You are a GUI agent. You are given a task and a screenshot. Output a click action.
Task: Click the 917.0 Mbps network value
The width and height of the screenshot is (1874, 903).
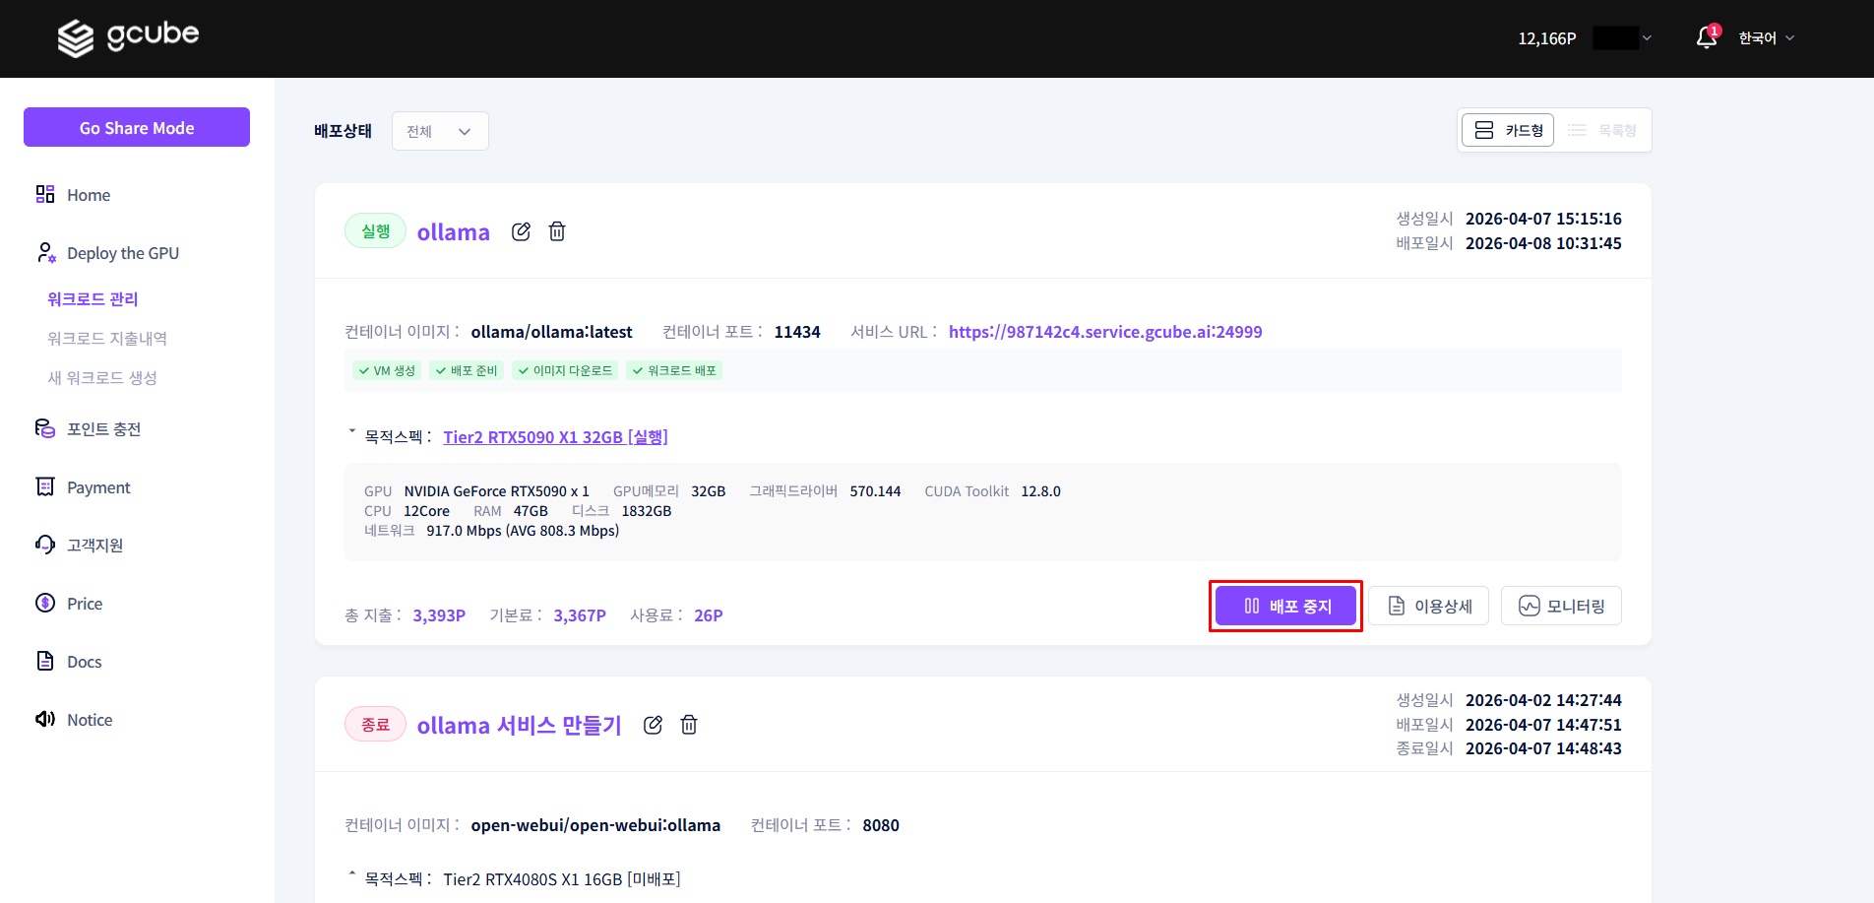tap(523, 531)
